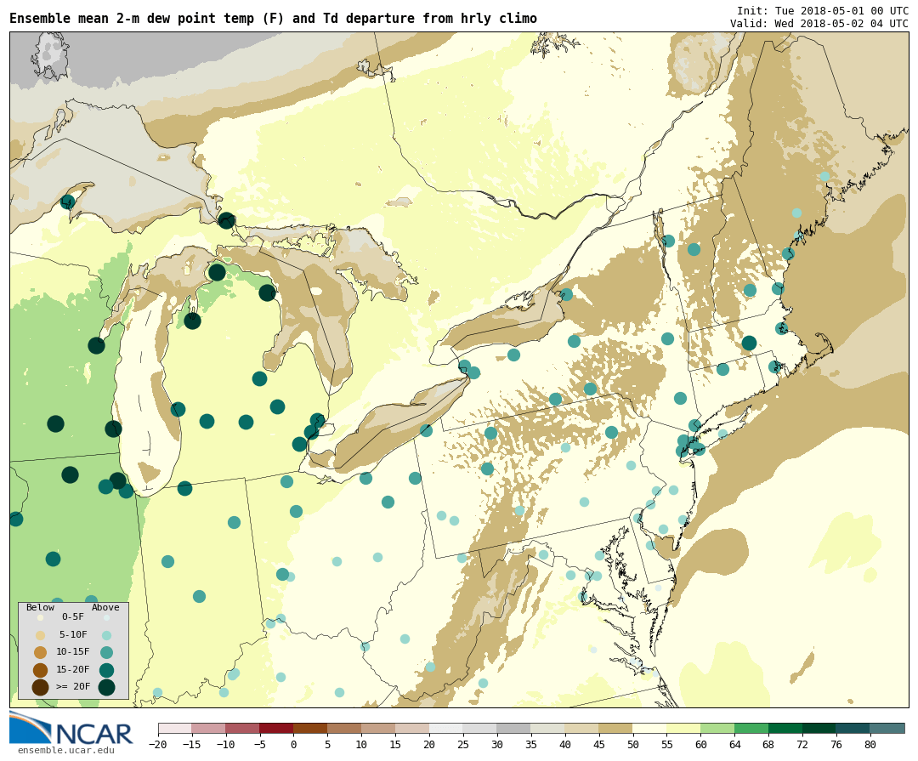Viewport: 918px width, 761px height.
Task: Click the '0-5F' legend label
Action: point(73,617)
